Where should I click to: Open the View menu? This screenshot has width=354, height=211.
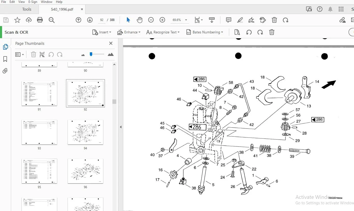coord(22,2)
